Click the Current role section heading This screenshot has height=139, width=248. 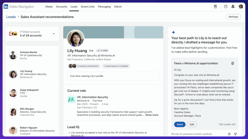tap(77, 91)
